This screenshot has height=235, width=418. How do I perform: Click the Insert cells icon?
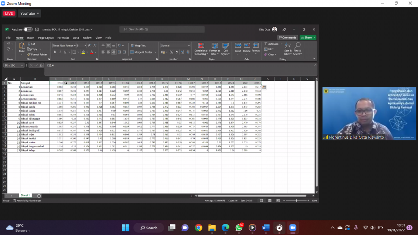click(238, 46)
